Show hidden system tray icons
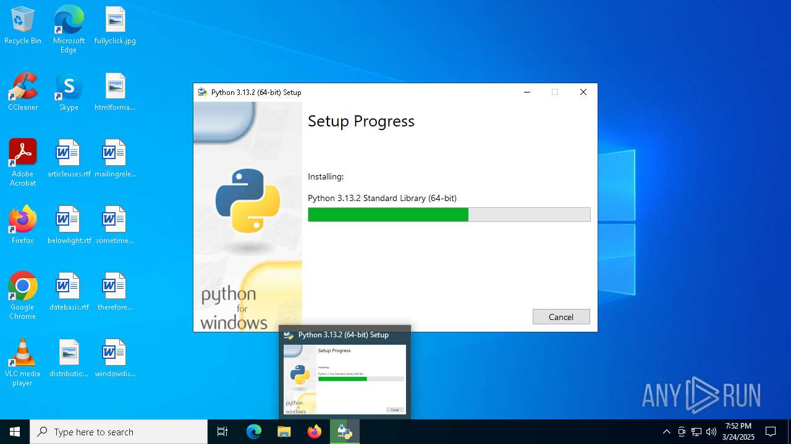The height and width of the screenshot is (444, 791). coord(666,432)
